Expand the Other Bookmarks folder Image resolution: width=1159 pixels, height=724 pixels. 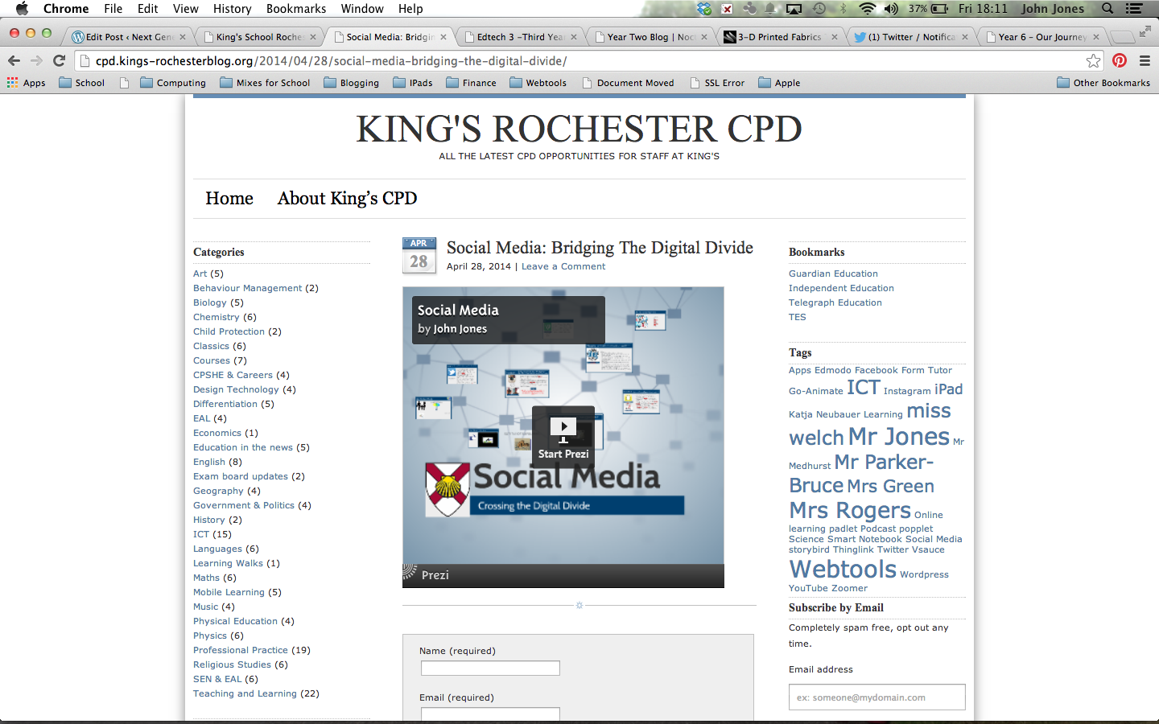(x=1103, y=83)
